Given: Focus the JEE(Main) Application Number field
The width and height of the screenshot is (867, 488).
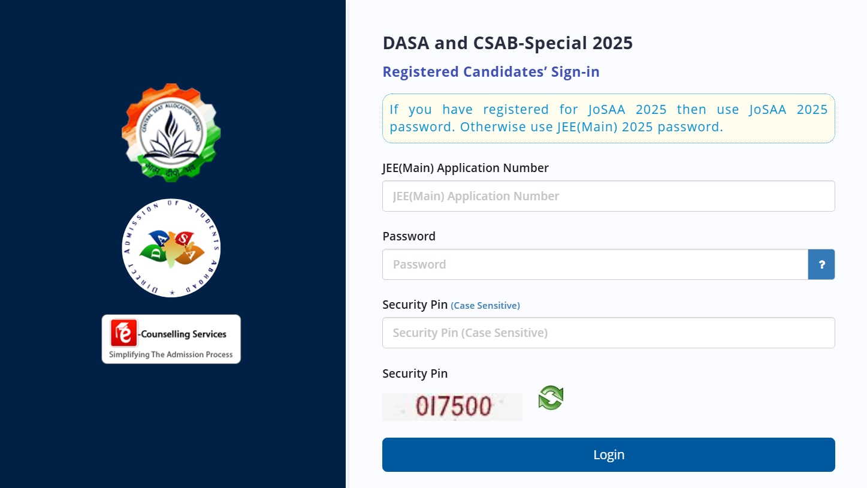Looking at the screenshot, I should (x=608, y=196).
